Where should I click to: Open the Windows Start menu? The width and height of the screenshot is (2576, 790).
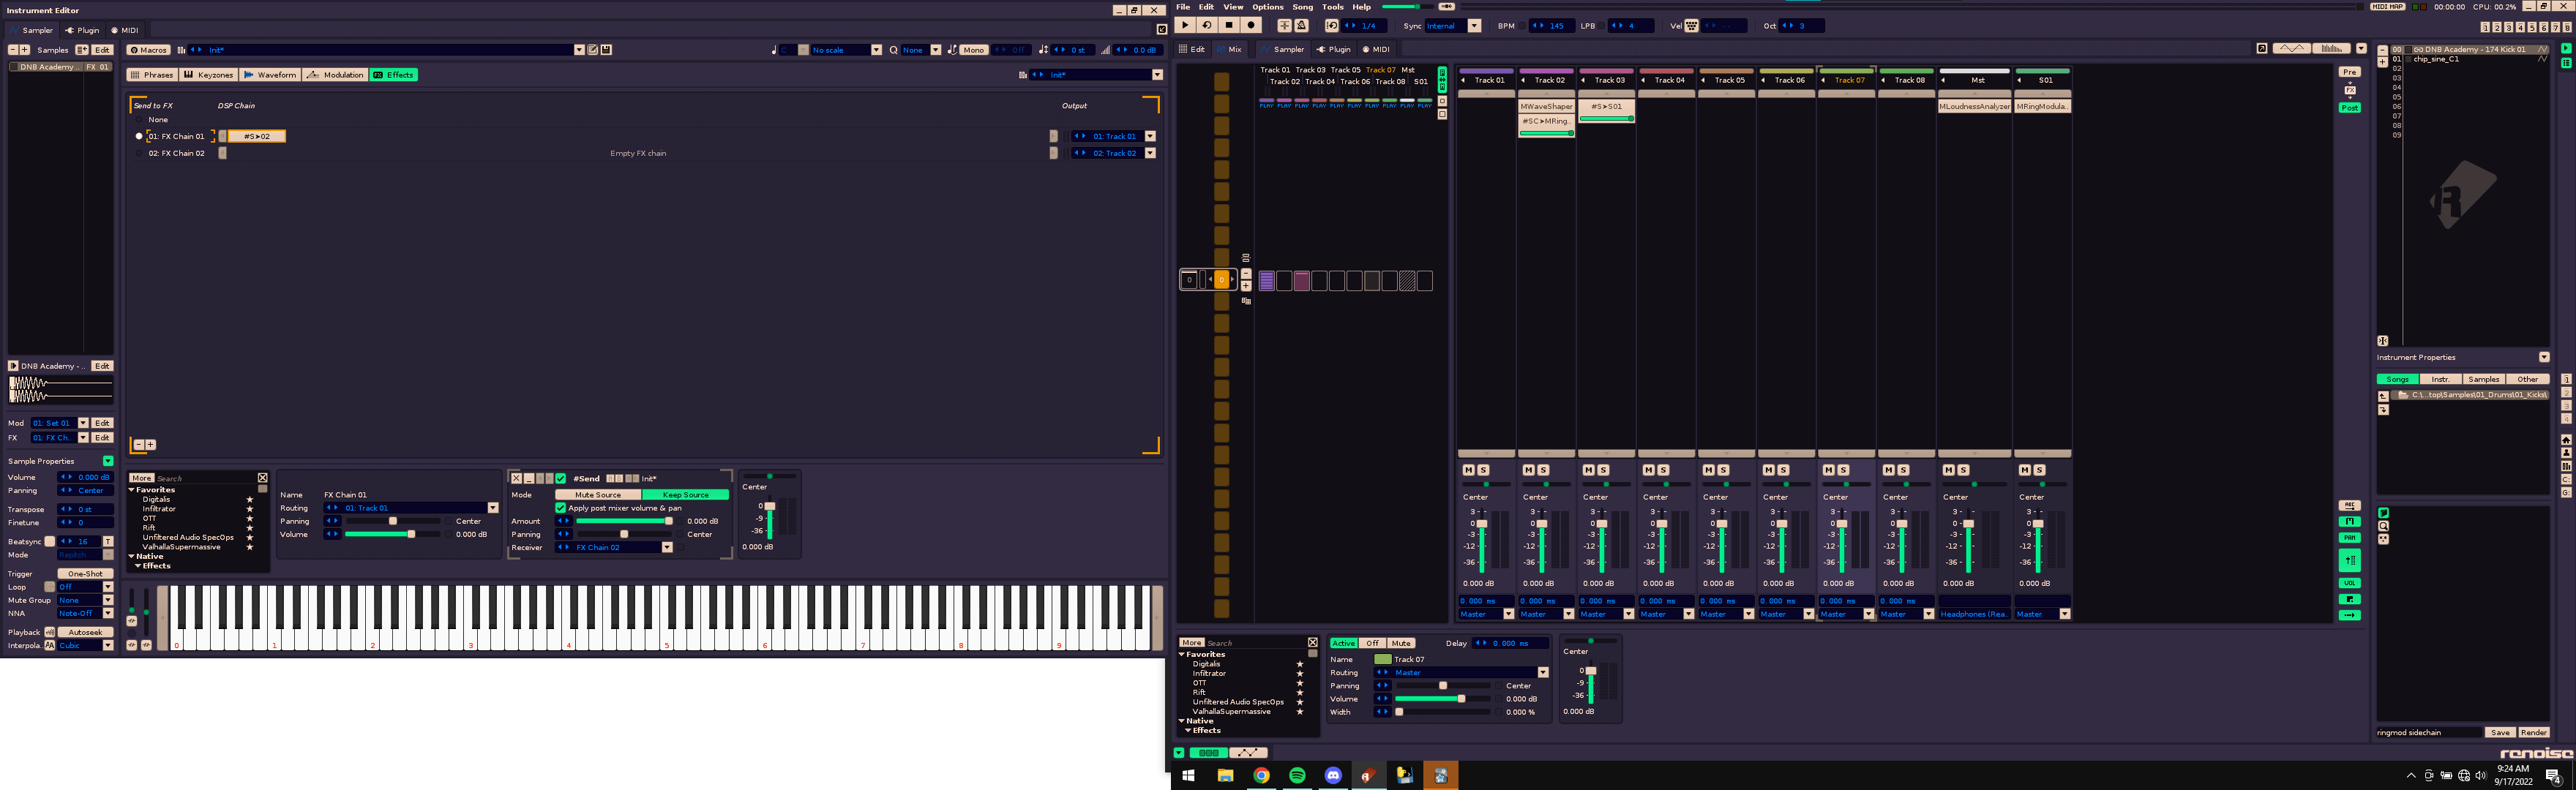tap(1189, 775)
